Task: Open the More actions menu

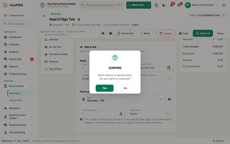Action: click(145, 33)
